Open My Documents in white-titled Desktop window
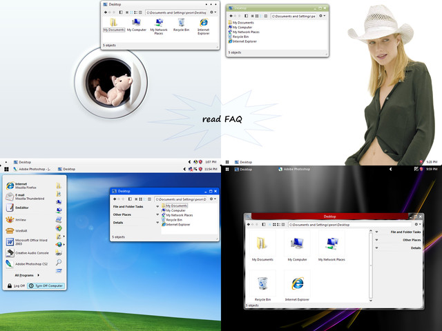This screenshot has width=442, height=331. 113,25
